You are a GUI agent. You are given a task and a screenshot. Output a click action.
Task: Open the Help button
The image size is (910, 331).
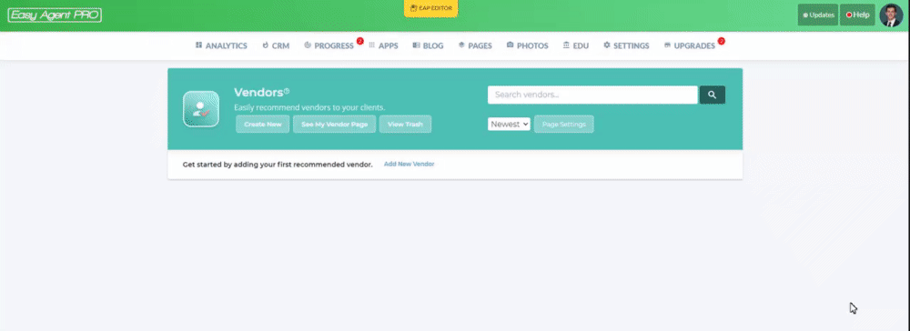tap(857, 15)
